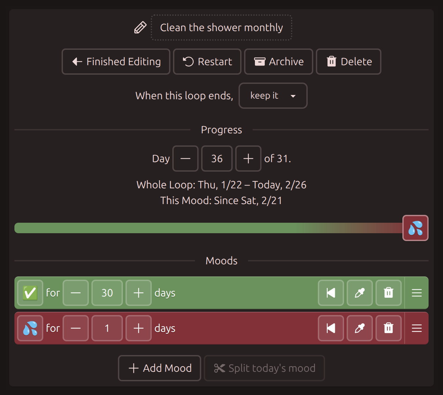Open eyedropper for red mood color

(360, 328)
